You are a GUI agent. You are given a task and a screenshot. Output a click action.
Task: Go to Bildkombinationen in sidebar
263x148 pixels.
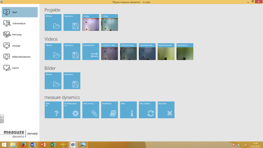pyautogui.click(x=19, y=57)
